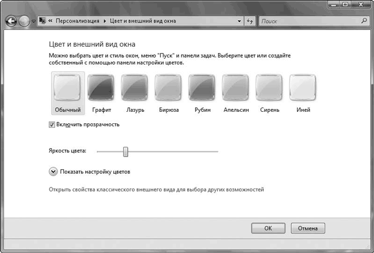Click the Яркость цвета slider handle

pyautogui.click(x=125, y=151)
